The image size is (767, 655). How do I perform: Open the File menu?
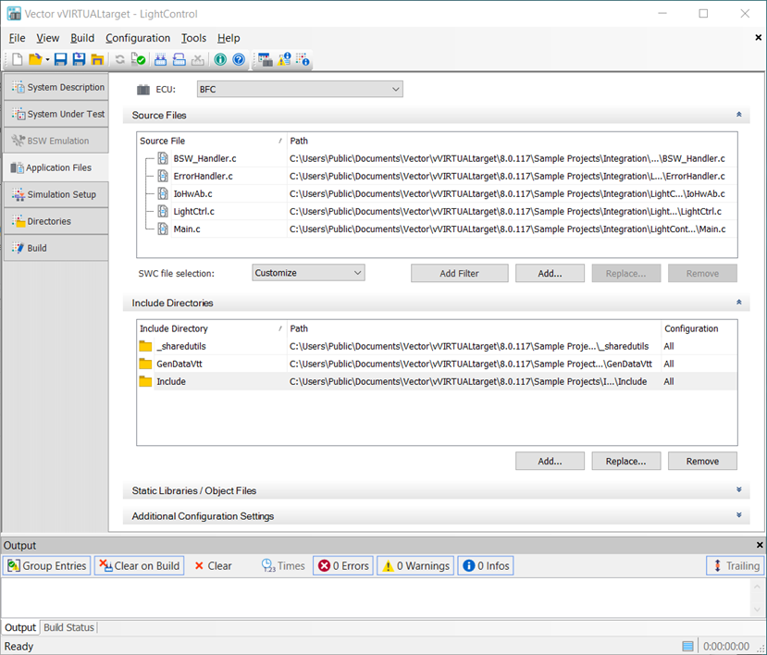(x=18, y=38)
